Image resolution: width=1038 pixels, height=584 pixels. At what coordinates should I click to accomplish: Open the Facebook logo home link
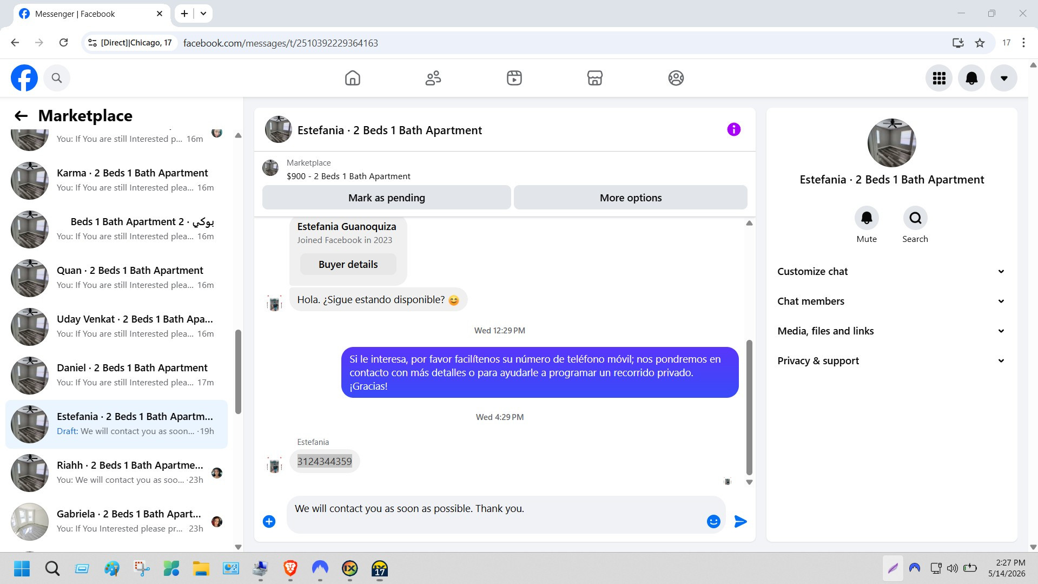[x=24, y=78]
